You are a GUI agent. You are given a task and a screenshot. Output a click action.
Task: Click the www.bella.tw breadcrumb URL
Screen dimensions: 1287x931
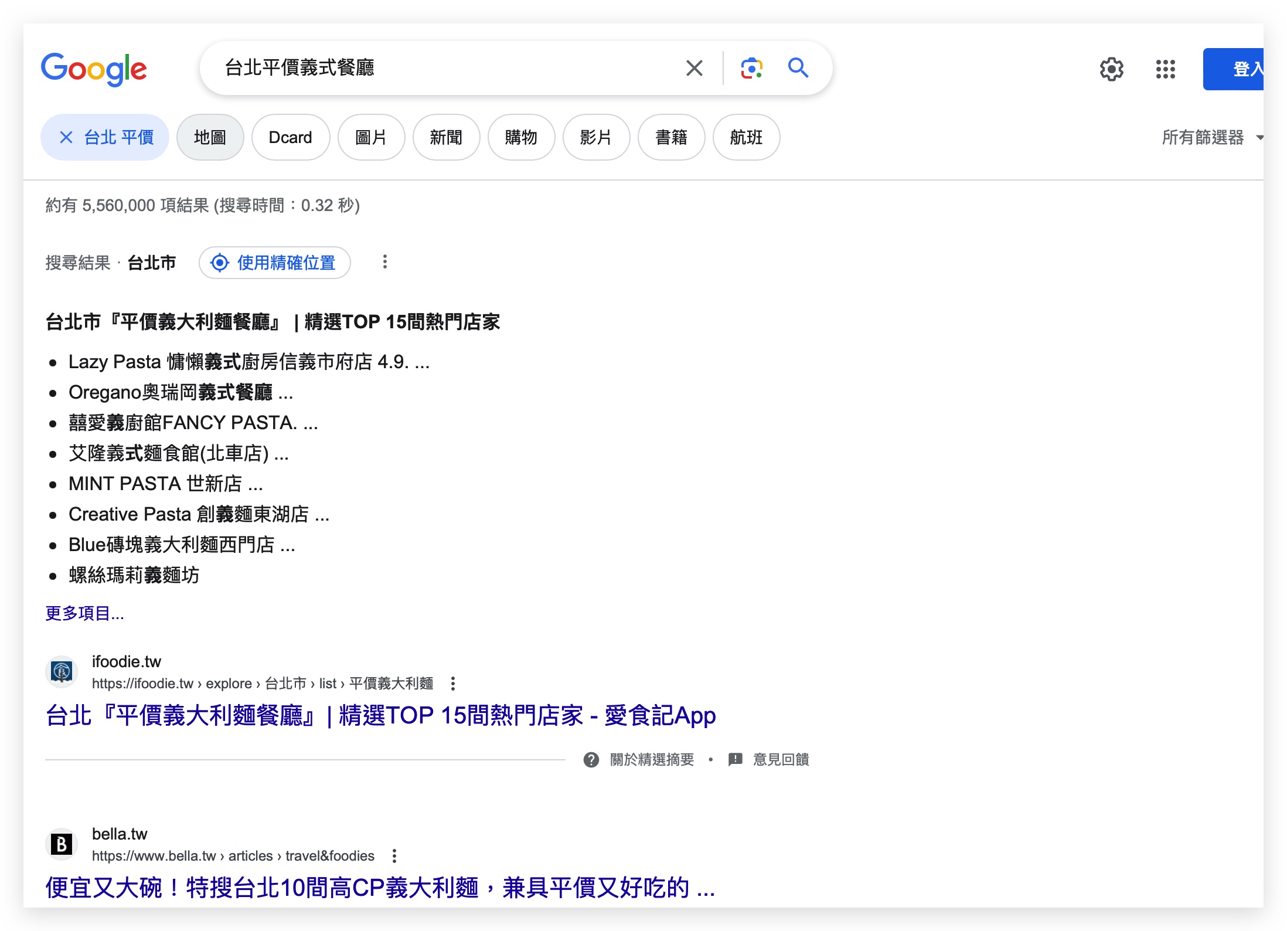pyautogui.click(x=233, y=856)
